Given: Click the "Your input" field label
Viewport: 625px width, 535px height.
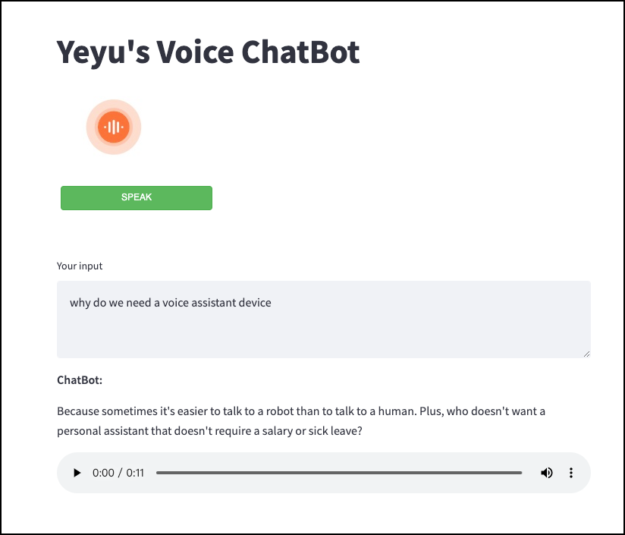Looking at the screenshot, I should coord(80,266).
